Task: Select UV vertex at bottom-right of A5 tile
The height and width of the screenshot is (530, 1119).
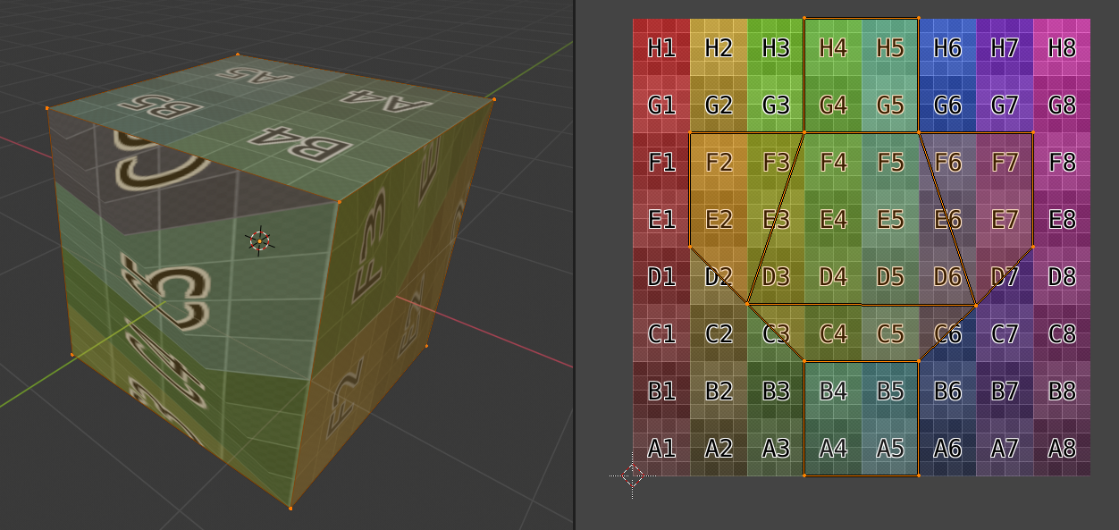Action: (x=919, y=475)
